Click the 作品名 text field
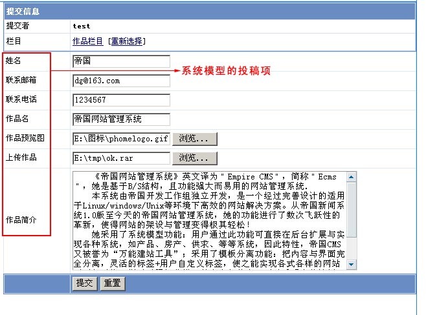The width and height of the screenshot is (426, 315). point(121,119)
